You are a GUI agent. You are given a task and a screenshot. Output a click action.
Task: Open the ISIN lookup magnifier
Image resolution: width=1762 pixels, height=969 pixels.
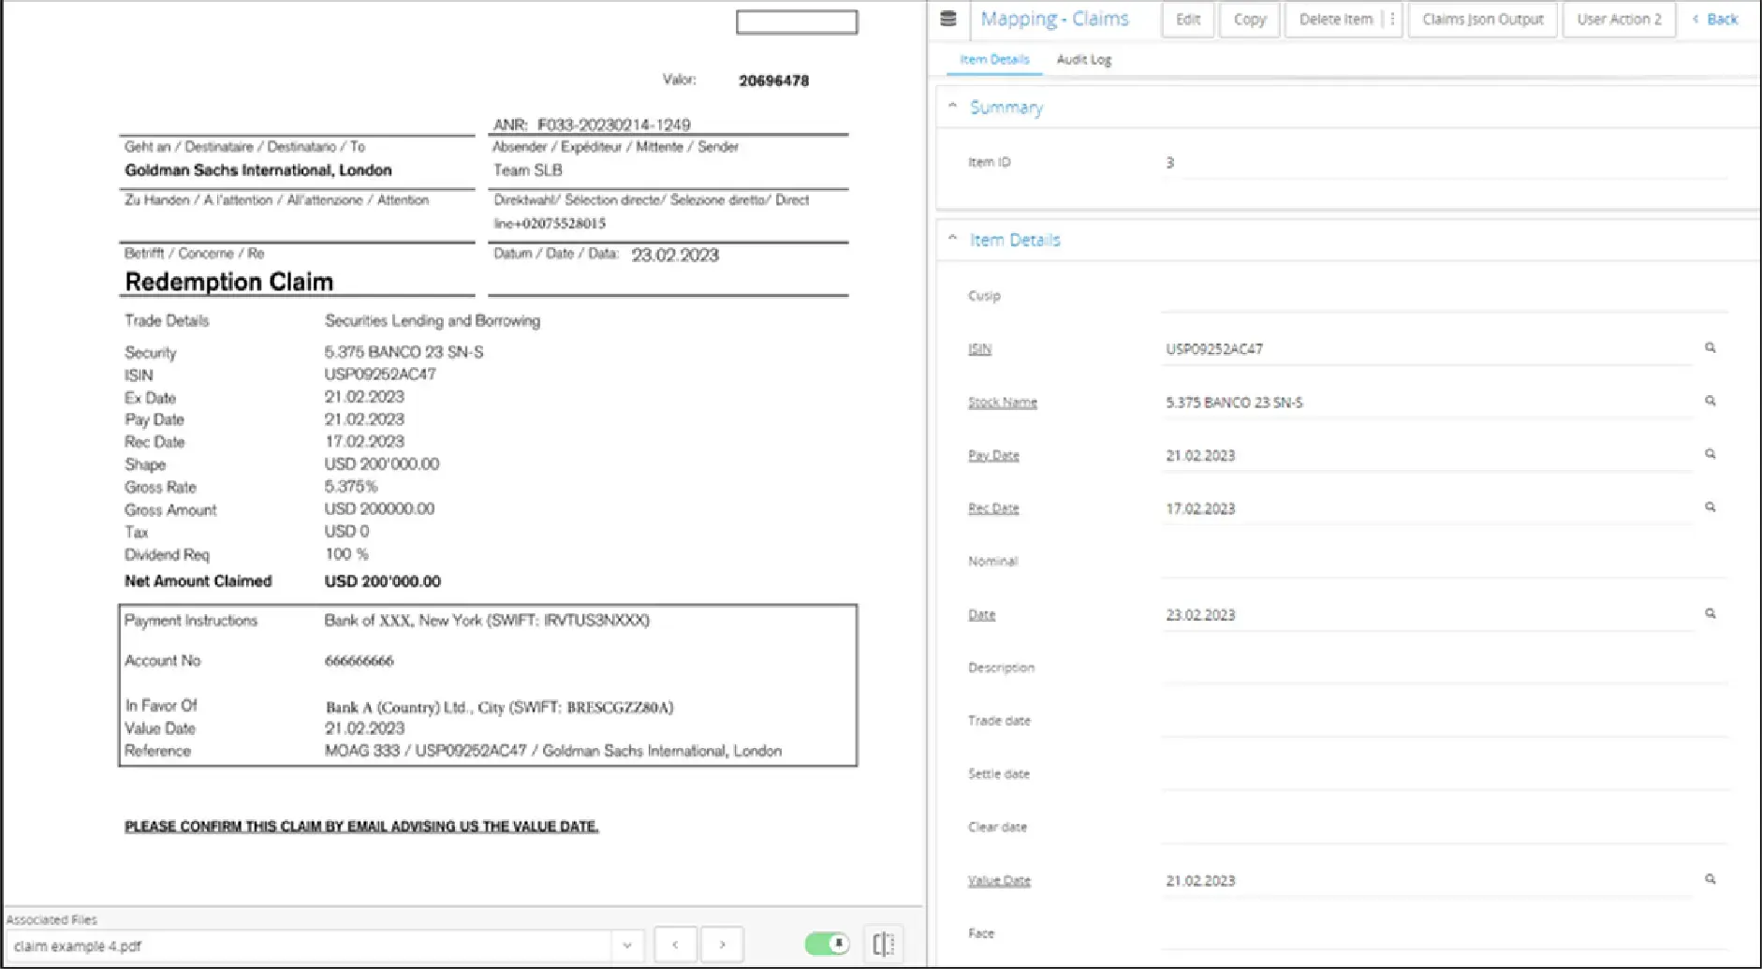1711,348
